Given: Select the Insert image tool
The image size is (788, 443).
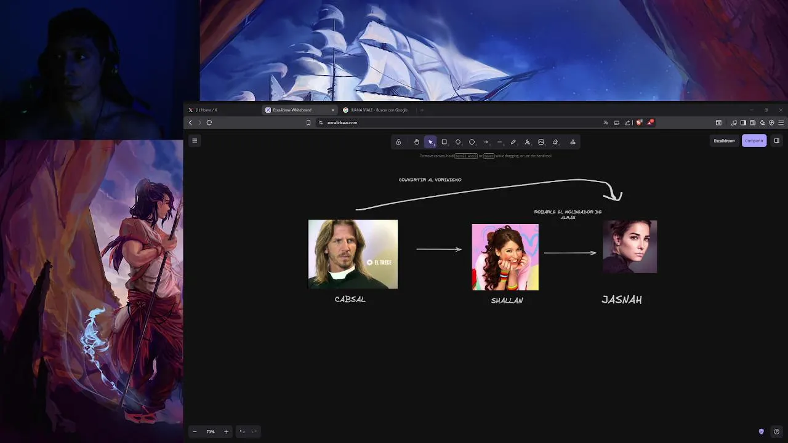Looking at the screenshot, I should [541, 142].
